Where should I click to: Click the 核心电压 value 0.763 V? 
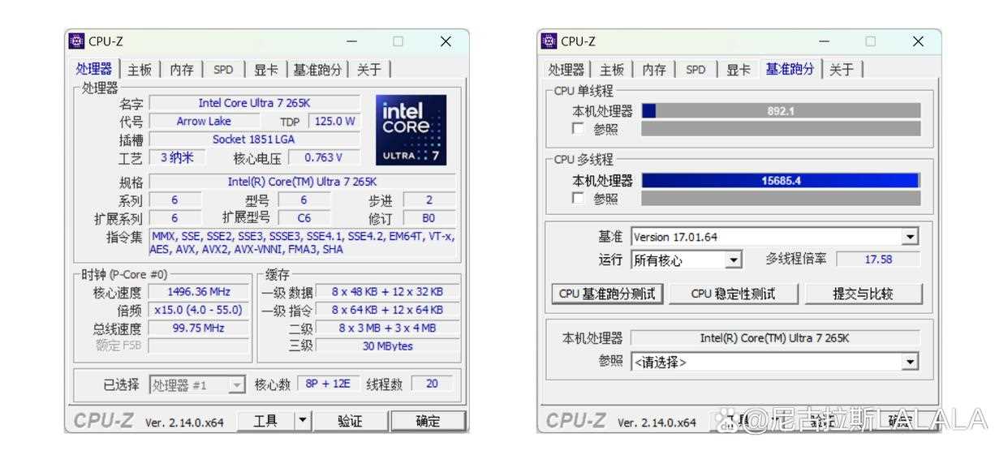323,157
